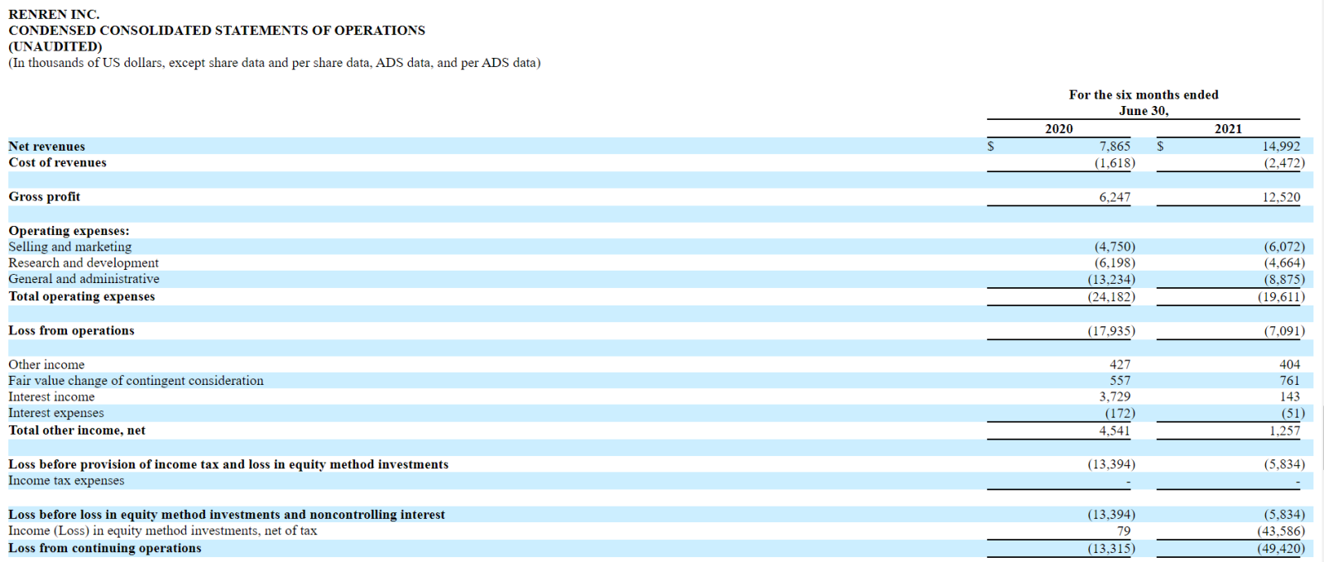Click Total other income value 4,541
This screenshot has height=562, width=1324.
1115,430
